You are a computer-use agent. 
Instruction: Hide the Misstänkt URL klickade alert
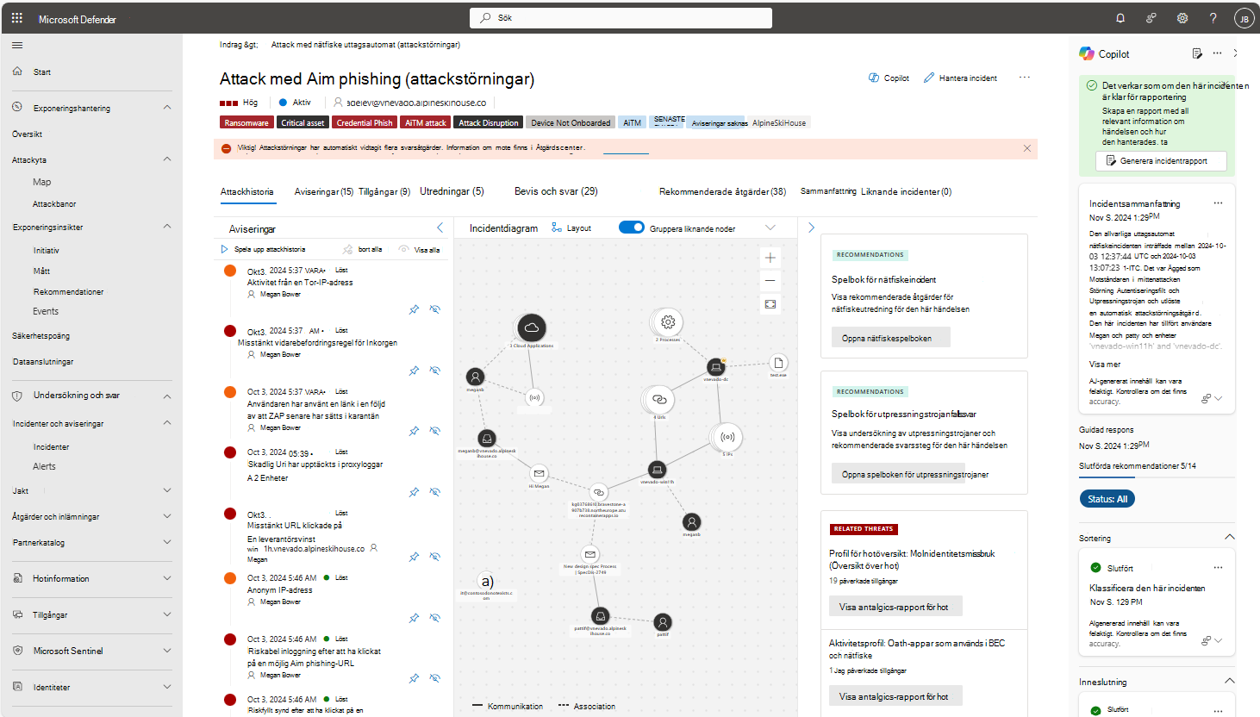435,557
